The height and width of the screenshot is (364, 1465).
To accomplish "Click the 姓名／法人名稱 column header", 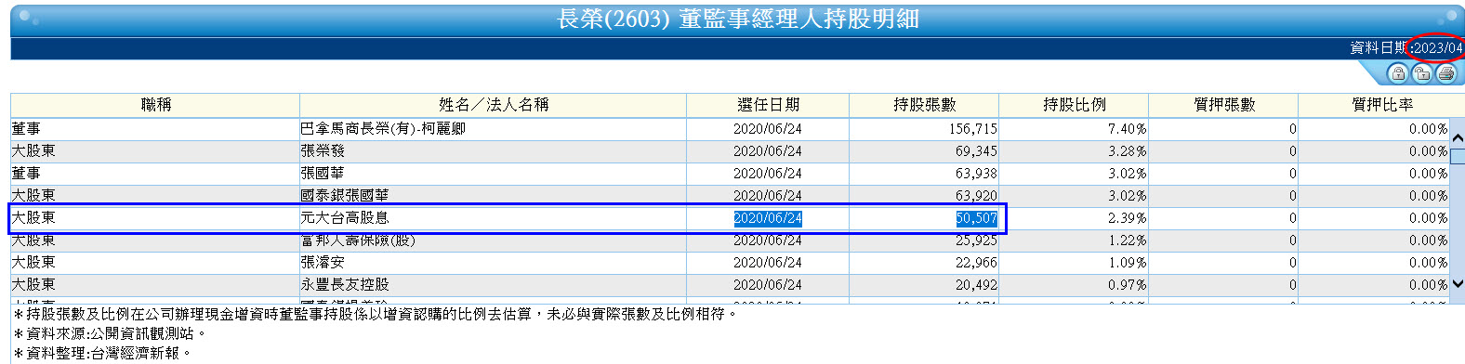I will 493,105.
